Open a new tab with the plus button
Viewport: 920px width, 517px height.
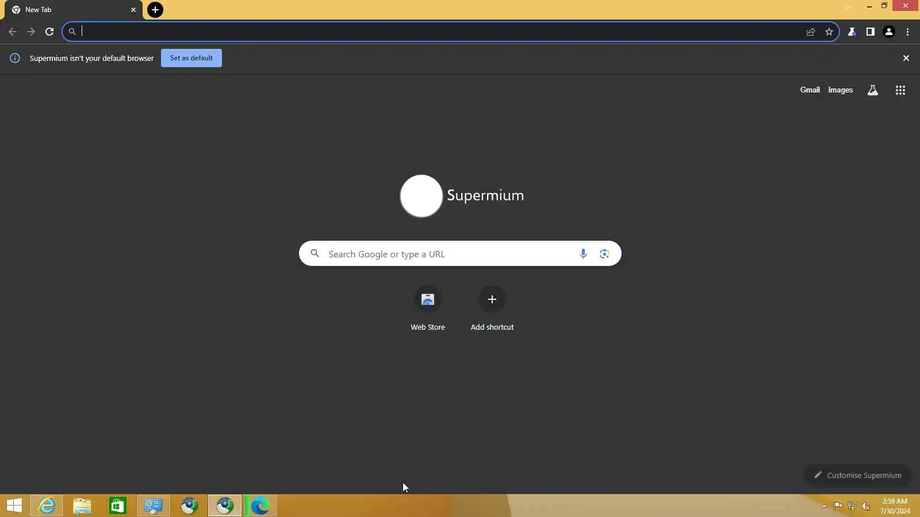(155, 10)
